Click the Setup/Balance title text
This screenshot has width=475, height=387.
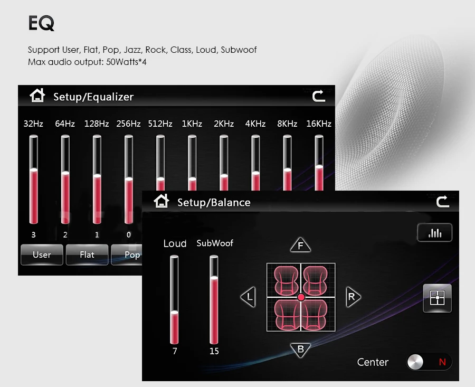tap(214, 202)
